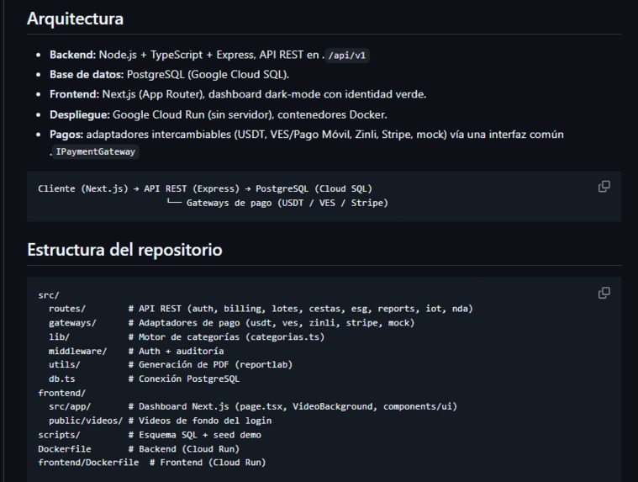Click the 'middleware/' line in tree
This screenshot has width=638, height=482.
click(136, 351)
